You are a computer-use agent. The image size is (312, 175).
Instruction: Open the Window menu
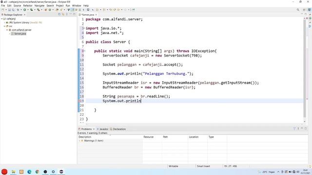[x=77, y=5]
